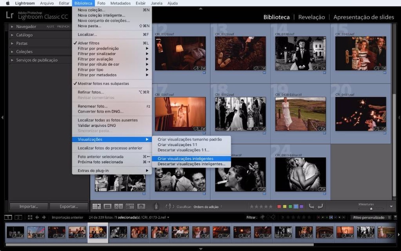Open 'Ordem de adição' sort dropdown

point(208,207)
